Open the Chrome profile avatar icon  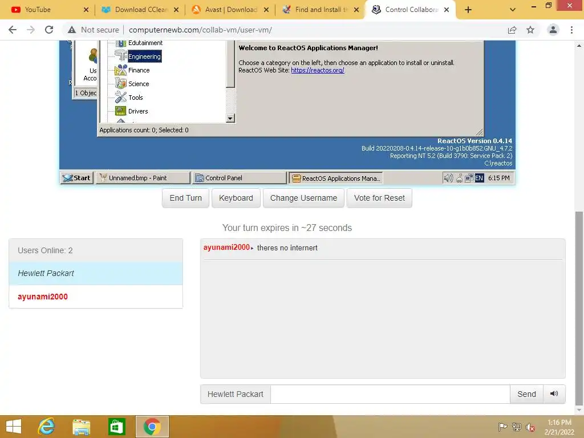pos(553,30)
